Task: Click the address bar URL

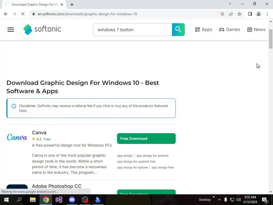Action: coord(87,14)
